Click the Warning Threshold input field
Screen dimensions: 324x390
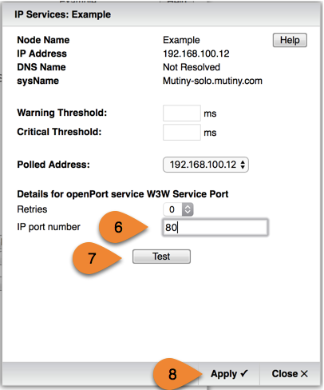pyautogui.click(x=182, y=113)
